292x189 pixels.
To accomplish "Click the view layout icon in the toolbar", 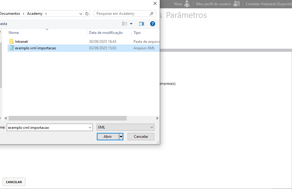I will point(125,24).
